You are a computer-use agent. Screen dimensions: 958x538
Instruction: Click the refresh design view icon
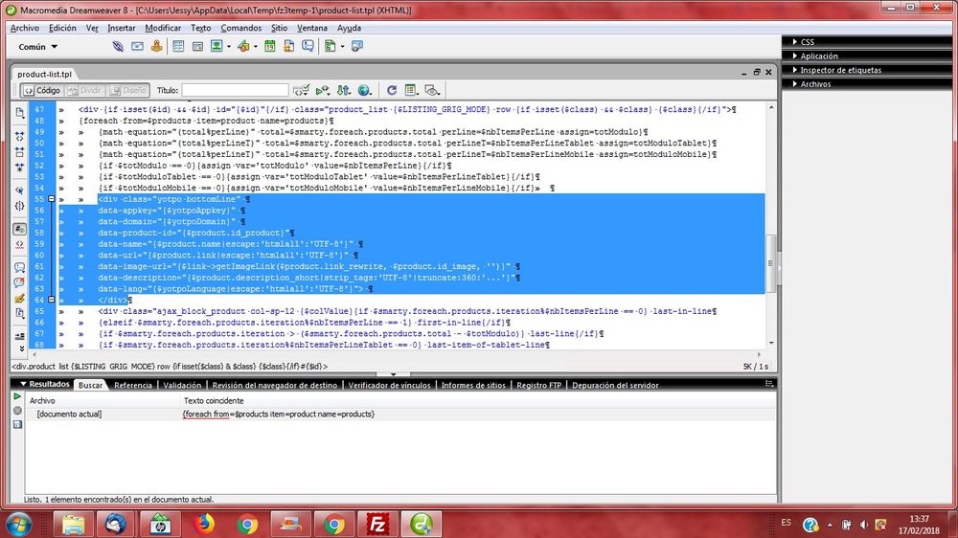coord(392,90)
